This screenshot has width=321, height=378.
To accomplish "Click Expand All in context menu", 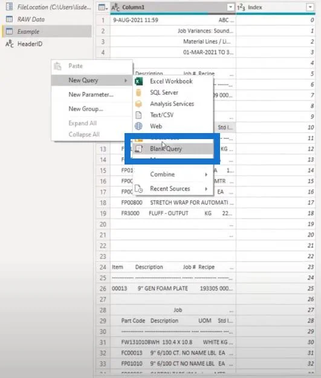I will click(92, 123).
